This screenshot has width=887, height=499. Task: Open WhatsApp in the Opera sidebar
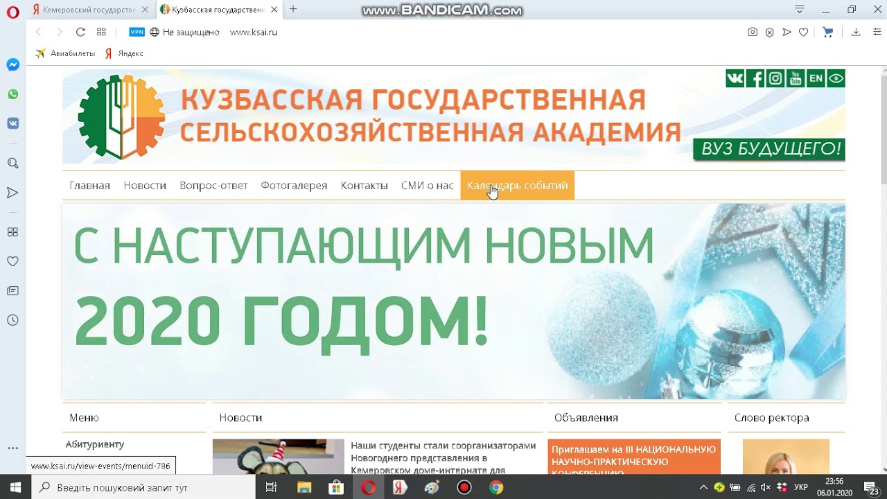click(x=12, y=94)
